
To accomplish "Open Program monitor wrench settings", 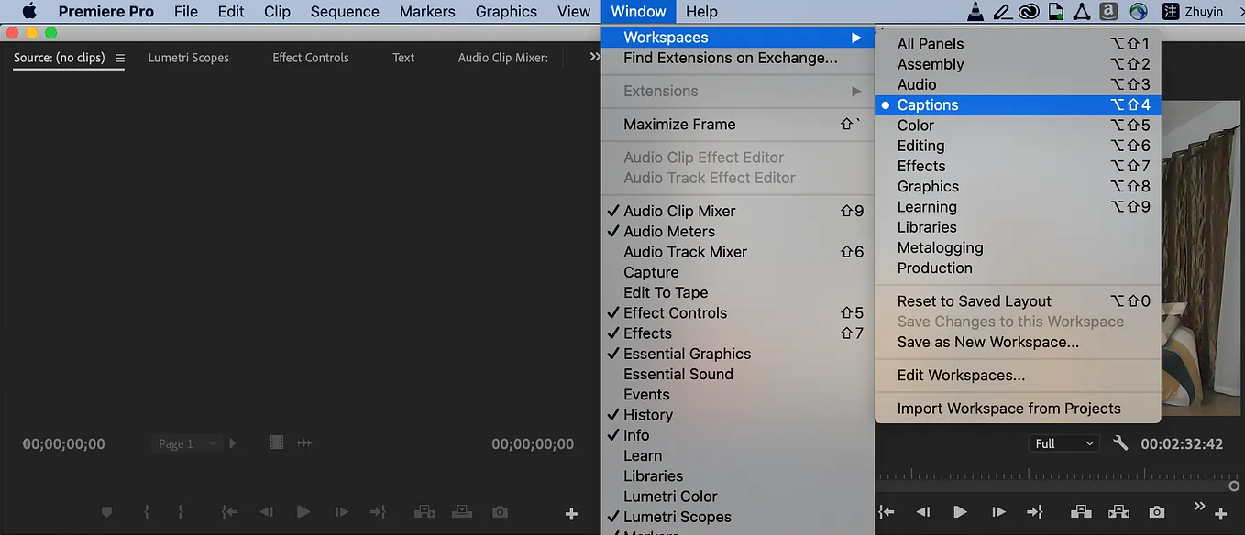I will pyautogui.click(x=1120, y=443).
